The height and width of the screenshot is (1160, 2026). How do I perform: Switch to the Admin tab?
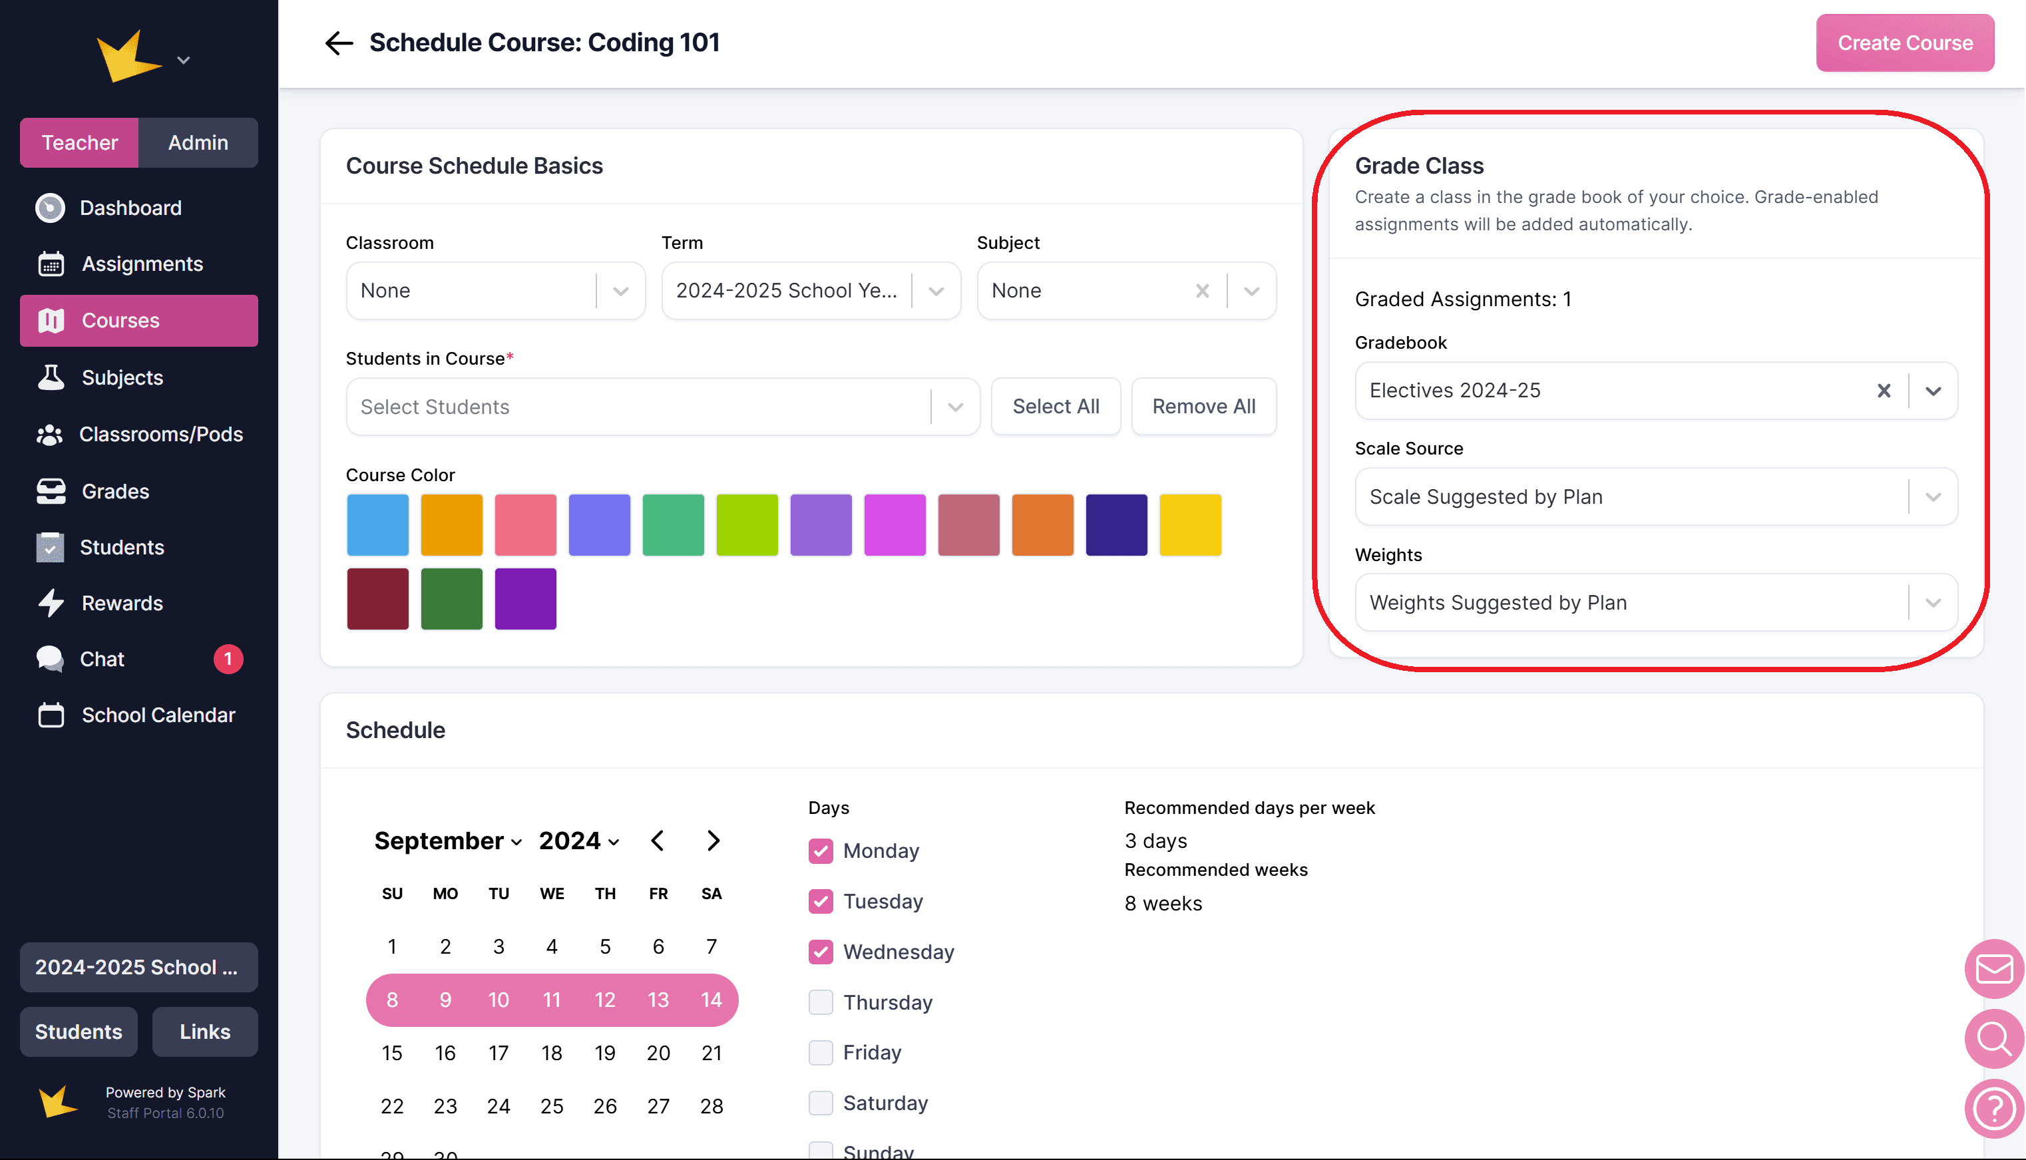pyautogui.click(x=198, y=142)
